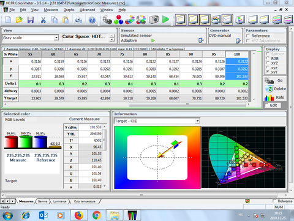Open Outlook from the taskbar
This screenshot has height=221, width=294.
pyautogui.click(x=43, y=215)
